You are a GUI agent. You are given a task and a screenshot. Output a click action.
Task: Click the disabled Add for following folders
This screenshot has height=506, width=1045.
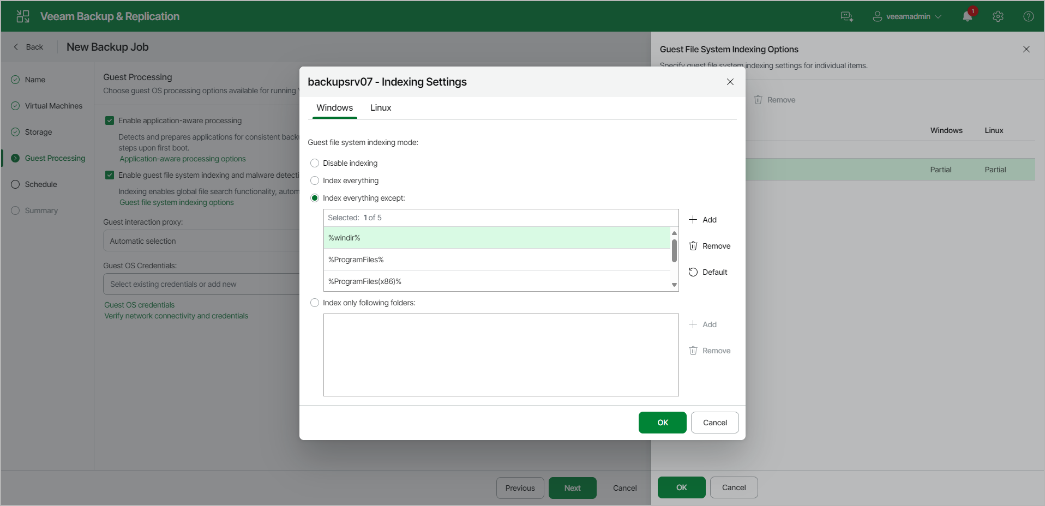click(702, 324)
